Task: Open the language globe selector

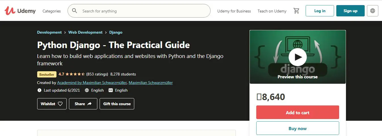Action: pyautogui.click(x=373, y=11)
